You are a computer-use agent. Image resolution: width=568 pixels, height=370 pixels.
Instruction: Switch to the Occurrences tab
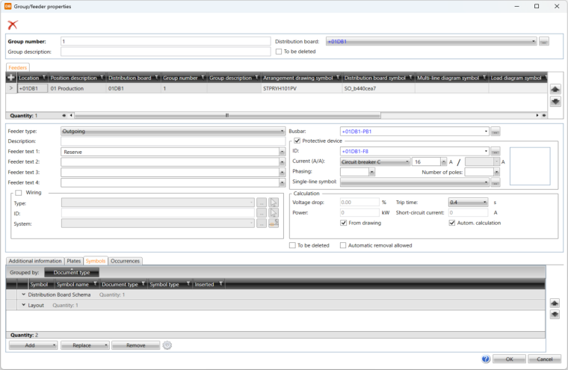(126, 261)
